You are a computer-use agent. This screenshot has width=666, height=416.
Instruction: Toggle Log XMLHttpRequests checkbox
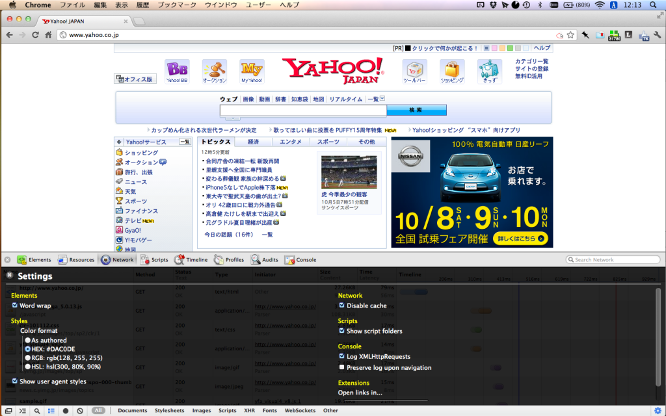point(342,356)
